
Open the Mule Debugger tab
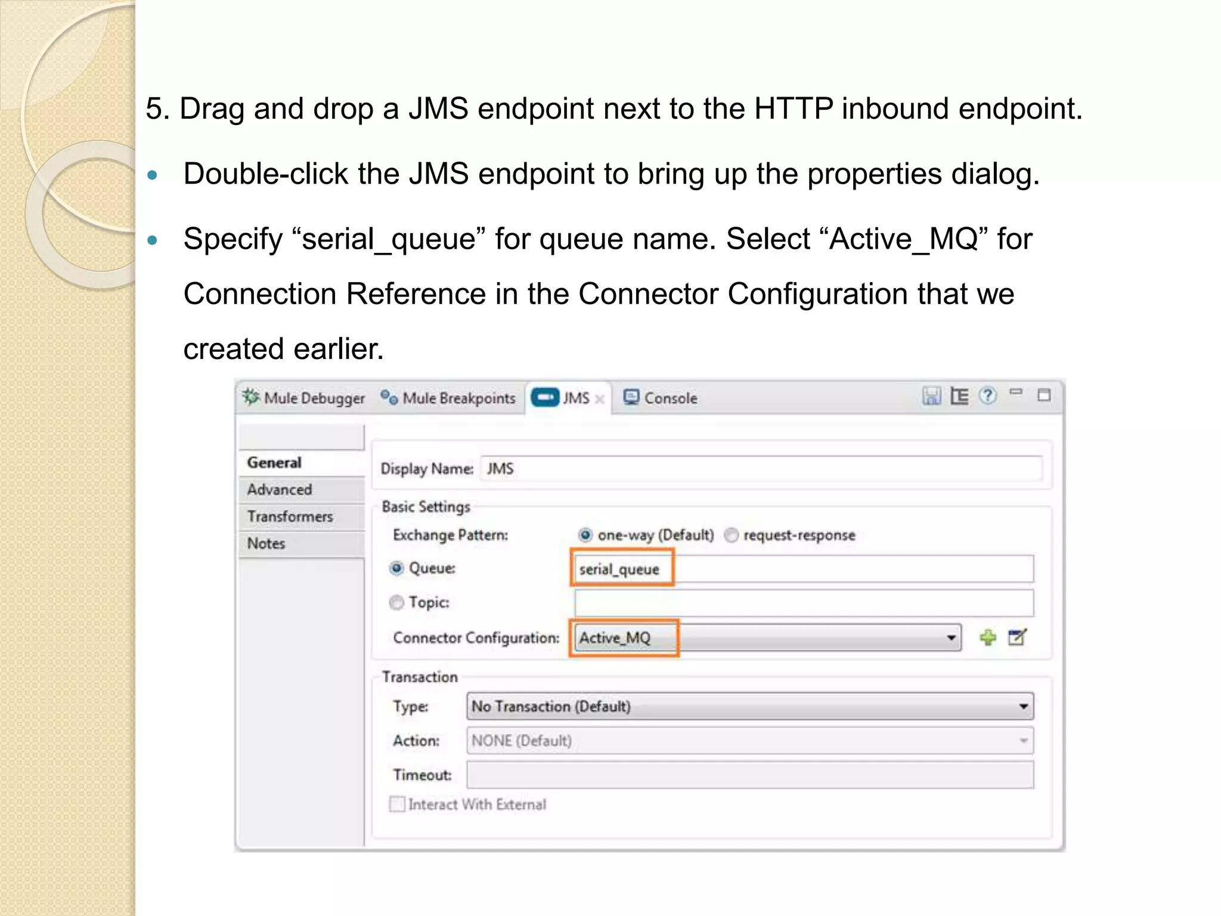(x=304, y=398)
